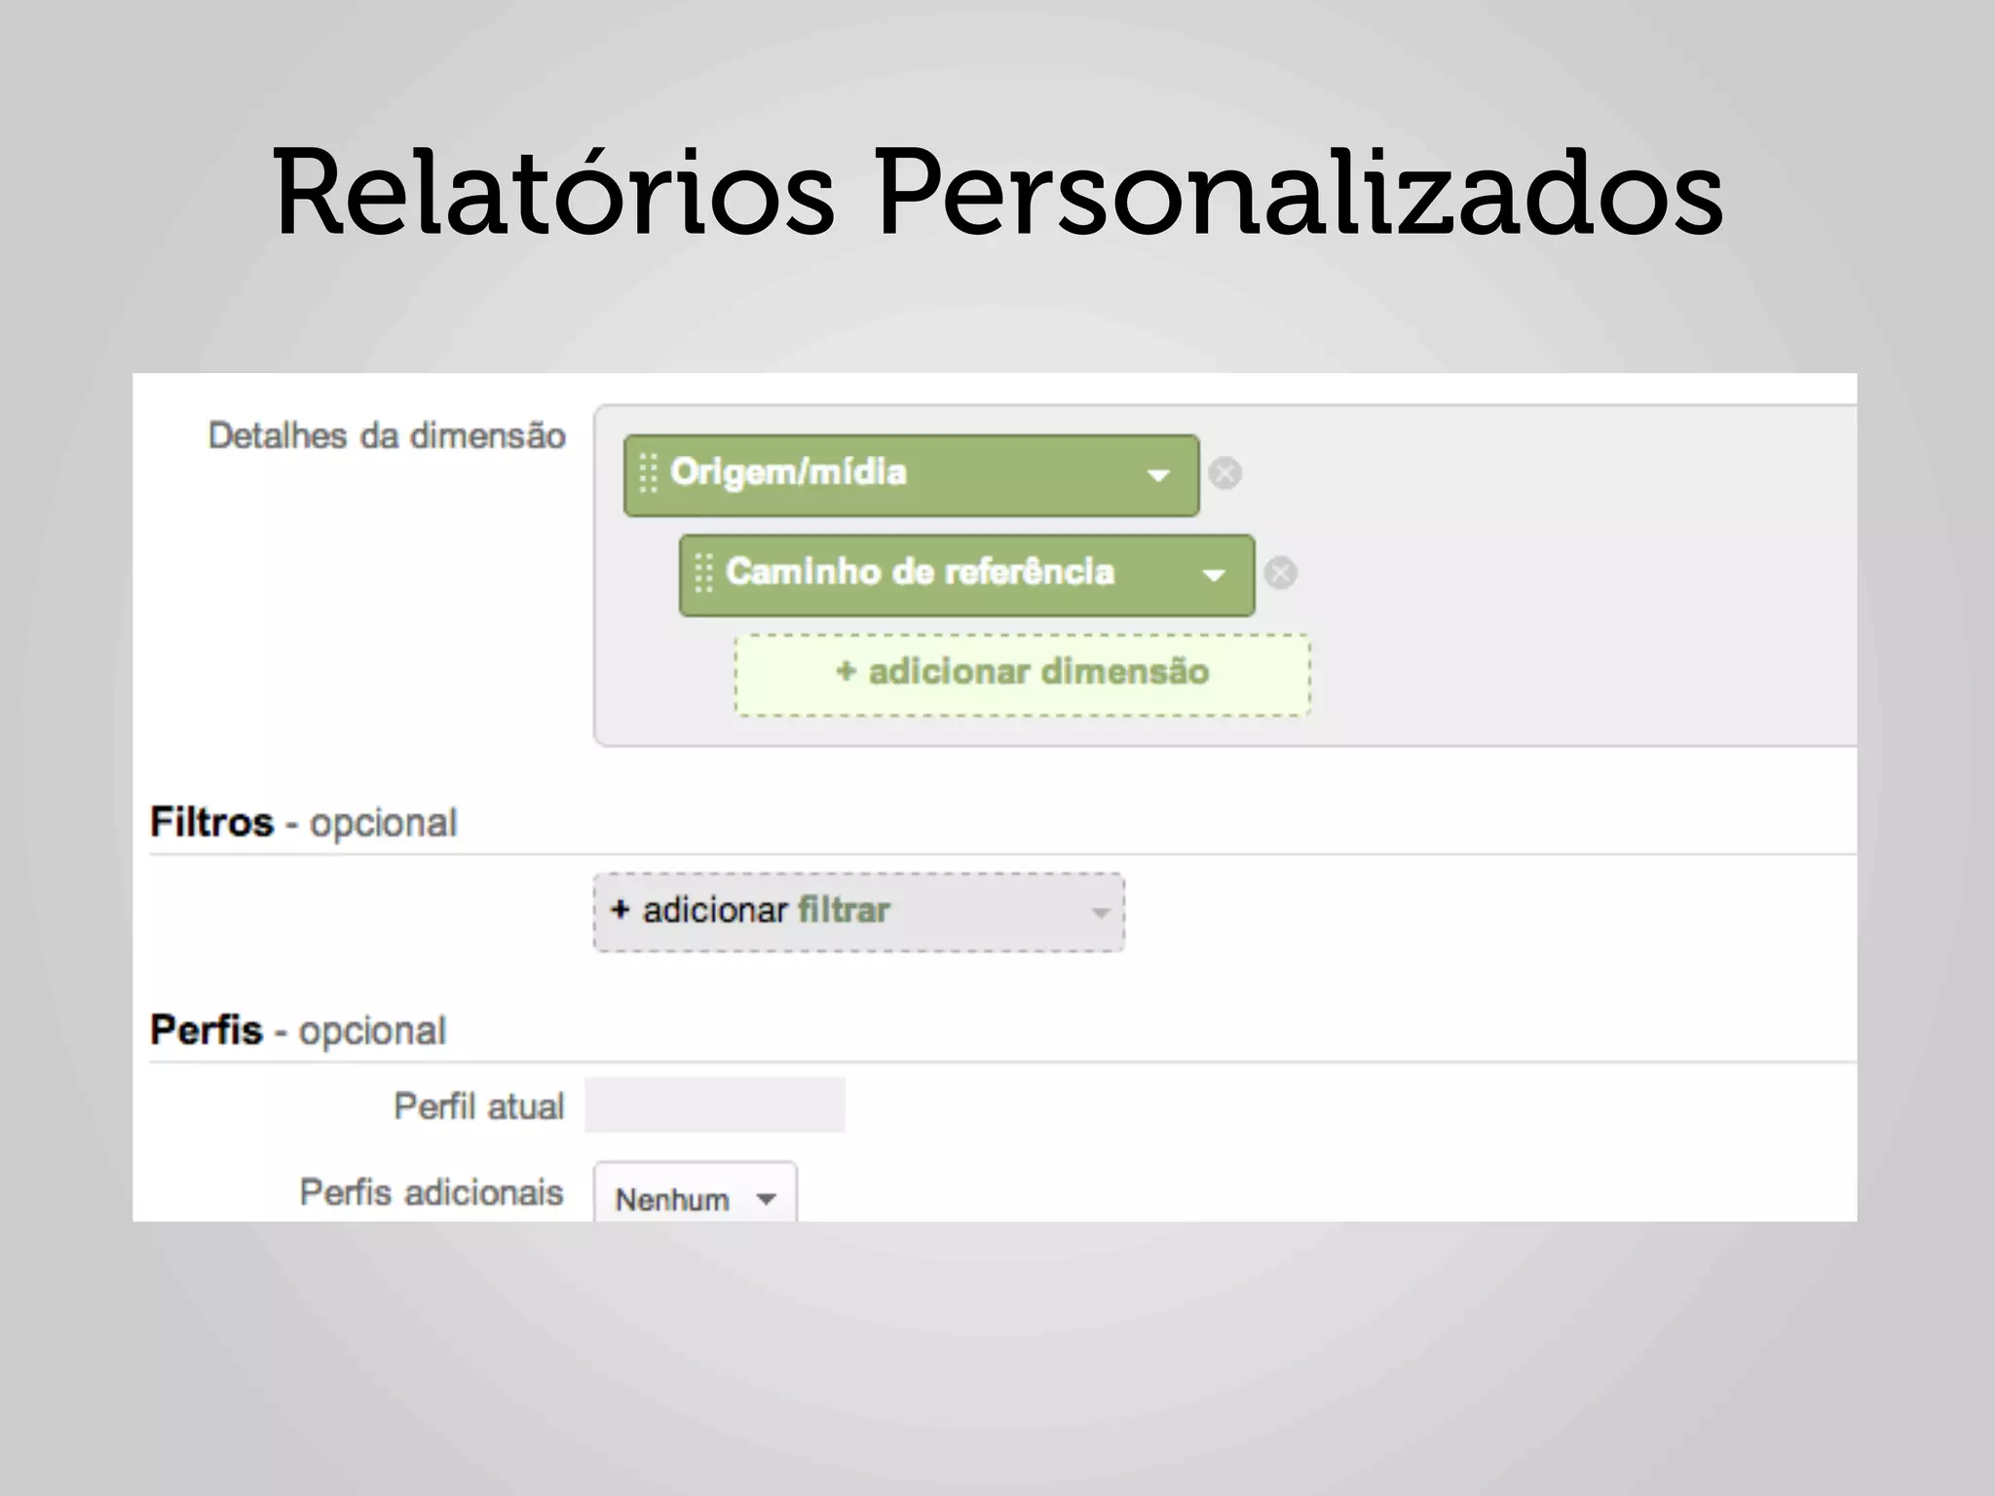Open the Nenhum perfis adicionais dropdown

696,1192
